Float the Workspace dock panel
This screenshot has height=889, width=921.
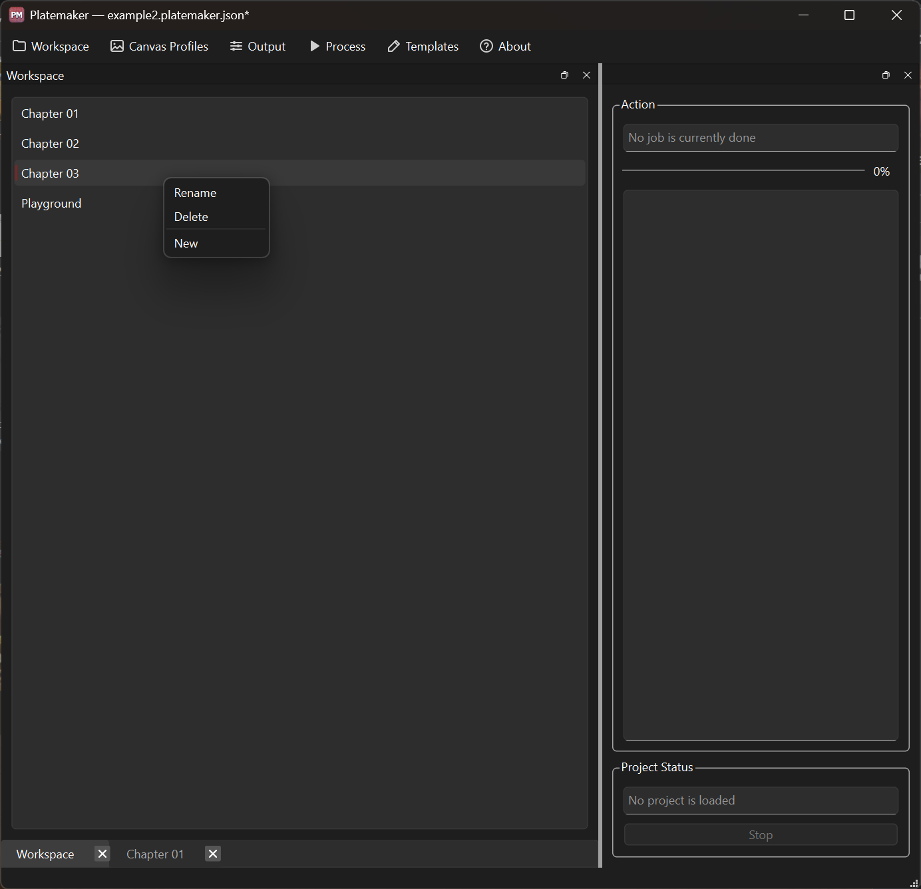(564, 75)
